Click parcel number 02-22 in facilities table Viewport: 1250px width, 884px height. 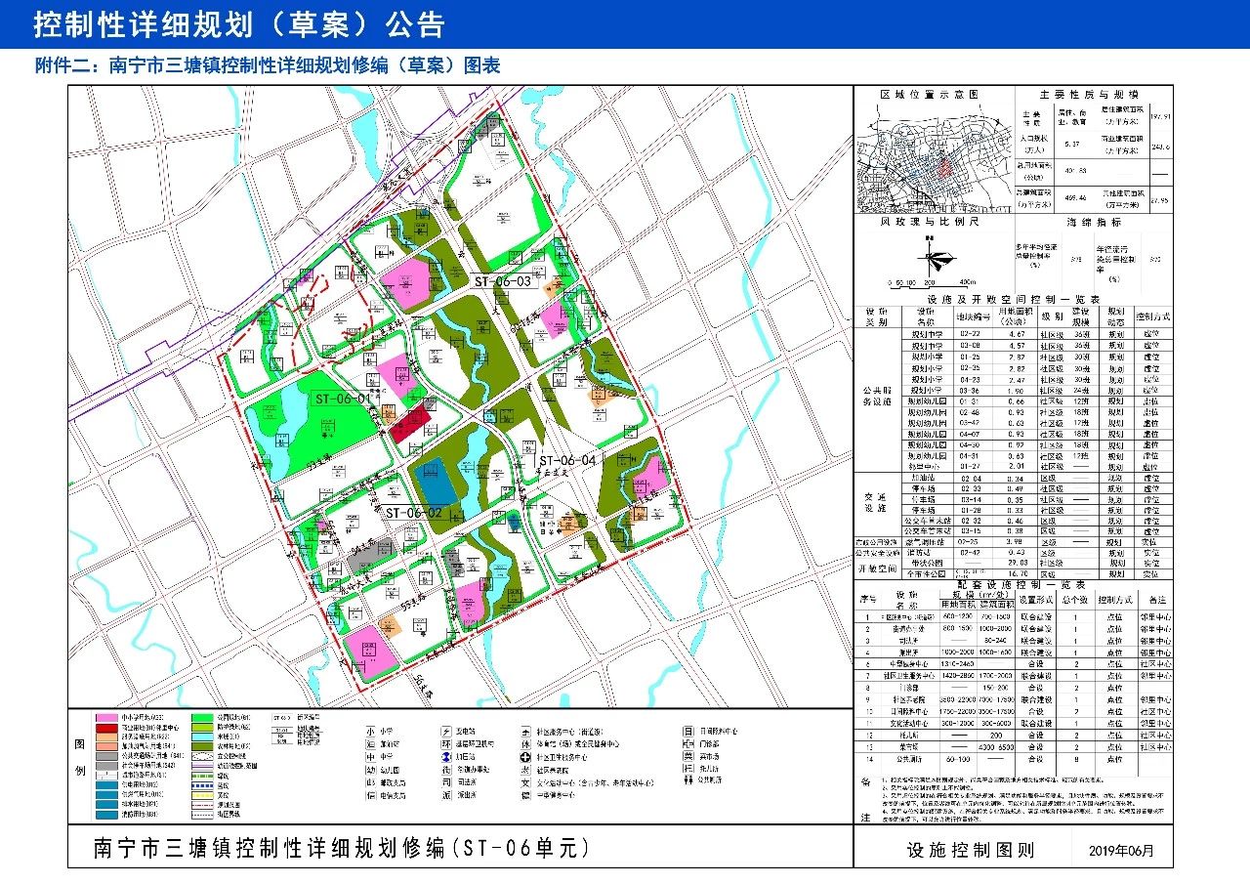(x=970, y=334)
